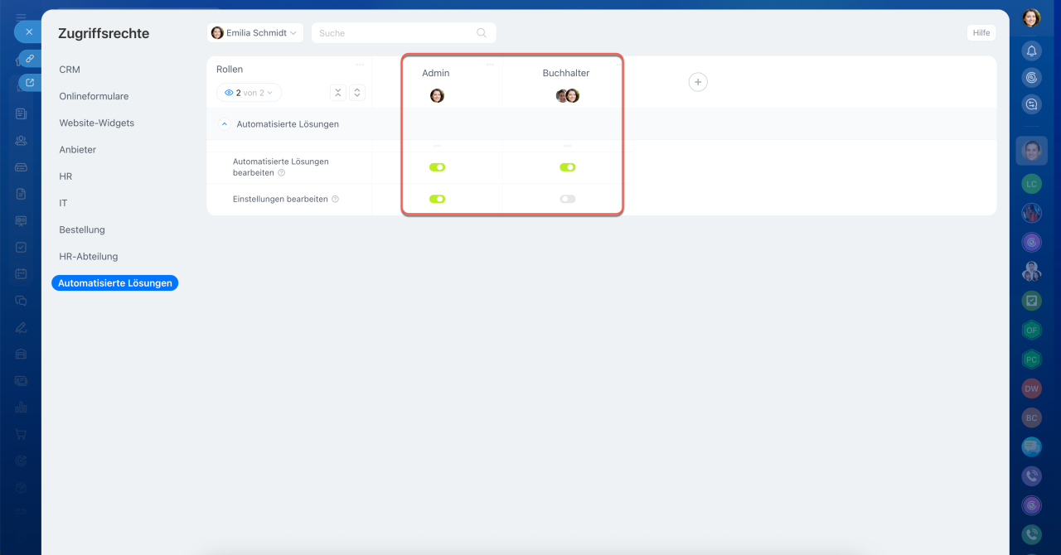Viewport: 1061px width, 555px height.
Task: Close the Zugriffsrechte slider with the X button
Action: pyautogui.click(x=28, y=32)
